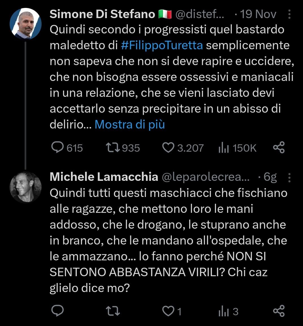Click Simone Di Stefano's profile picture
303x326 pixels.
coord(26,24)
